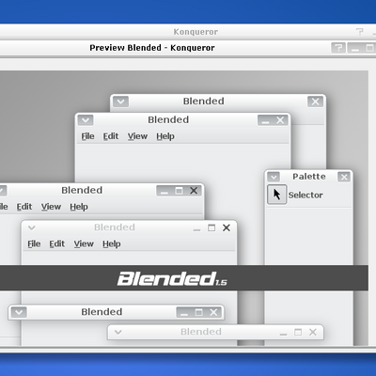Image resolution: width=376 pixels, height=376 pixels.
Task: Minimize the greyed-title Blended window with menu bar
Action: click(196, 228)
